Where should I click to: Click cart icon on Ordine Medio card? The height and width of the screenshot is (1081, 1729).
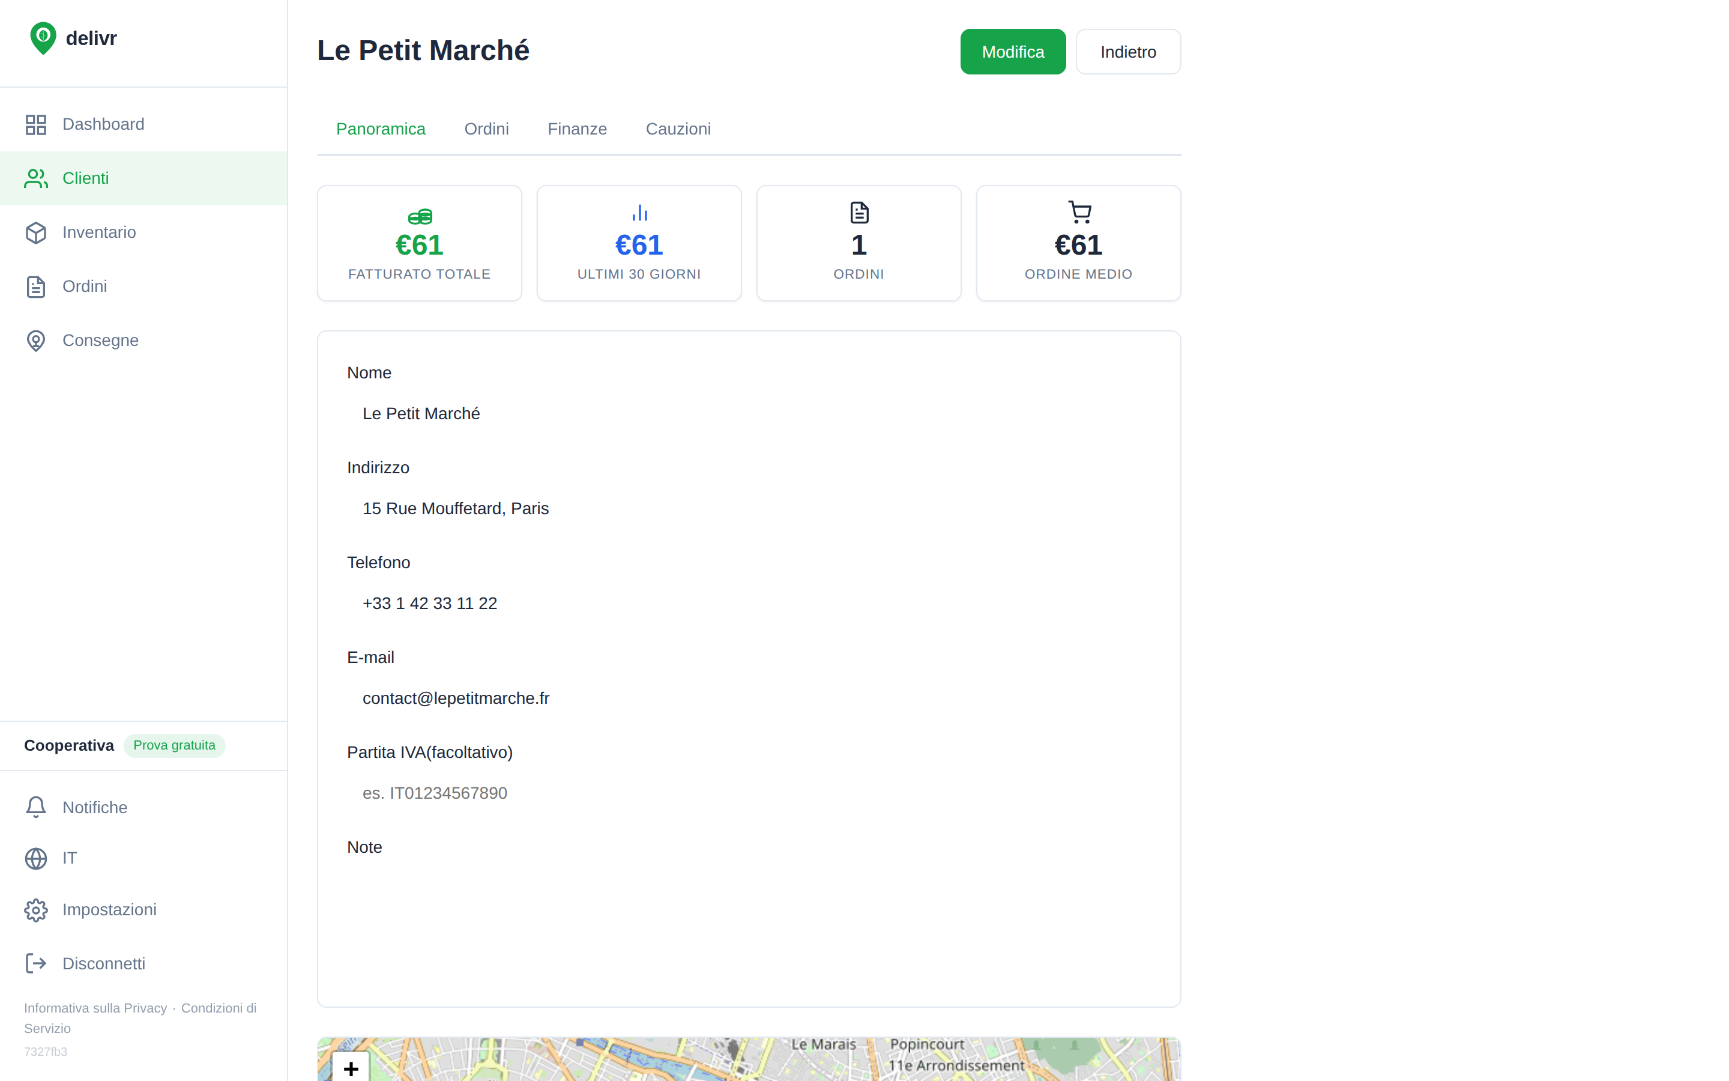pos(1079,213)
